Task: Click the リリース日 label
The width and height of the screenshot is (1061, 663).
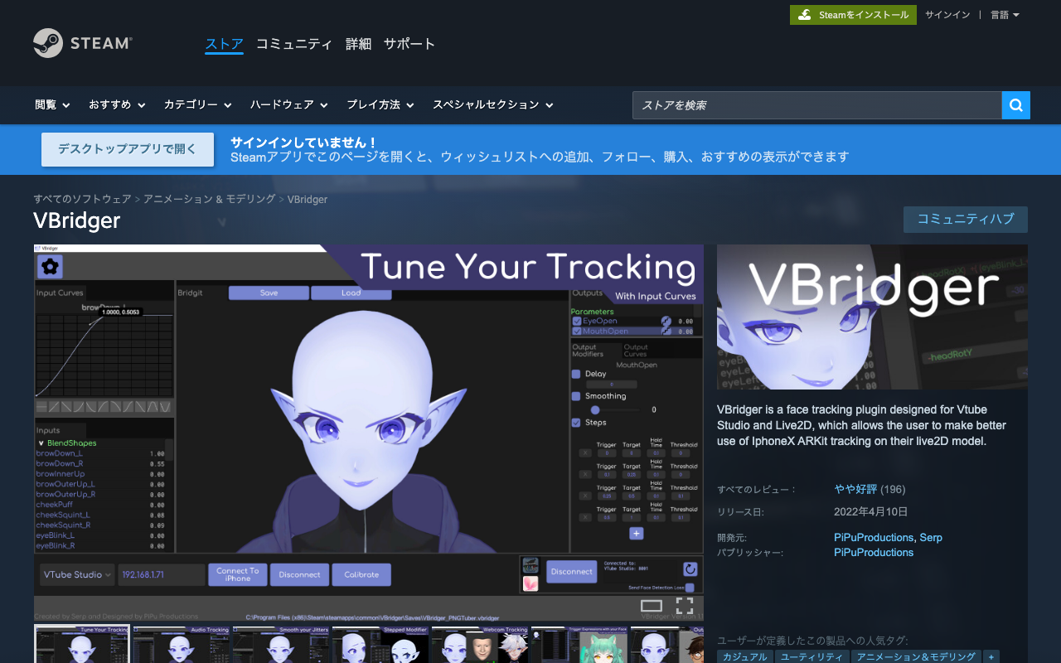Action: [x=740, y=512]
